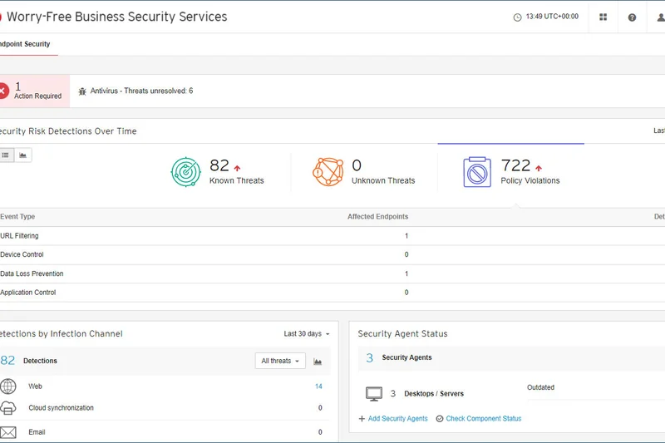The width and height of the screenshot is (665, 443).
Task: Click the Desktops / Servers label
Action: [x=434, y=394]
